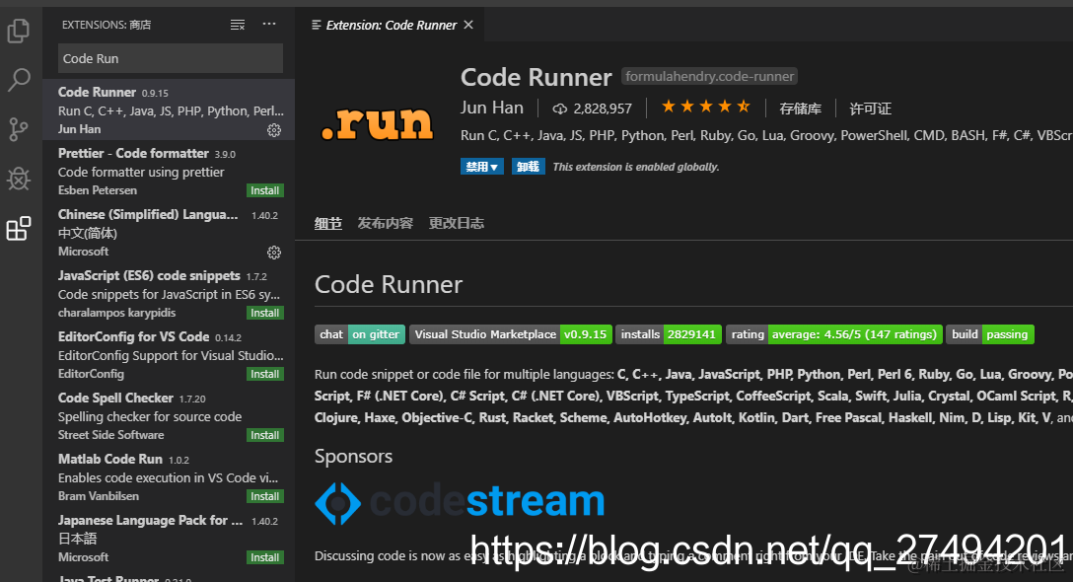This screenshot has width=1073, height=582.
Task: Click the chat on gitter badge
Action: coord(360,334)
